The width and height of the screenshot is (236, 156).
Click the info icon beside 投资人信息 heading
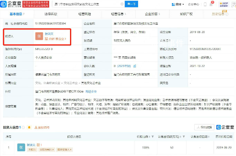(23, 128)
